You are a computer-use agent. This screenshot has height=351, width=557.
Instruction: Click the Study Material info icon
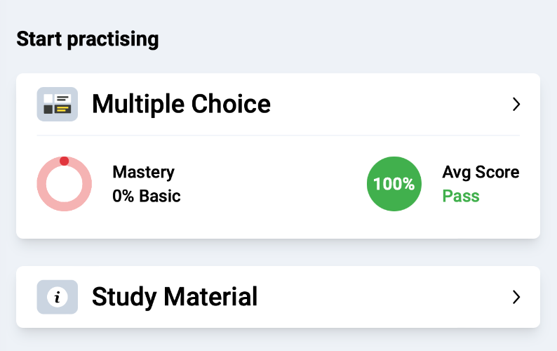pos(58,297)
